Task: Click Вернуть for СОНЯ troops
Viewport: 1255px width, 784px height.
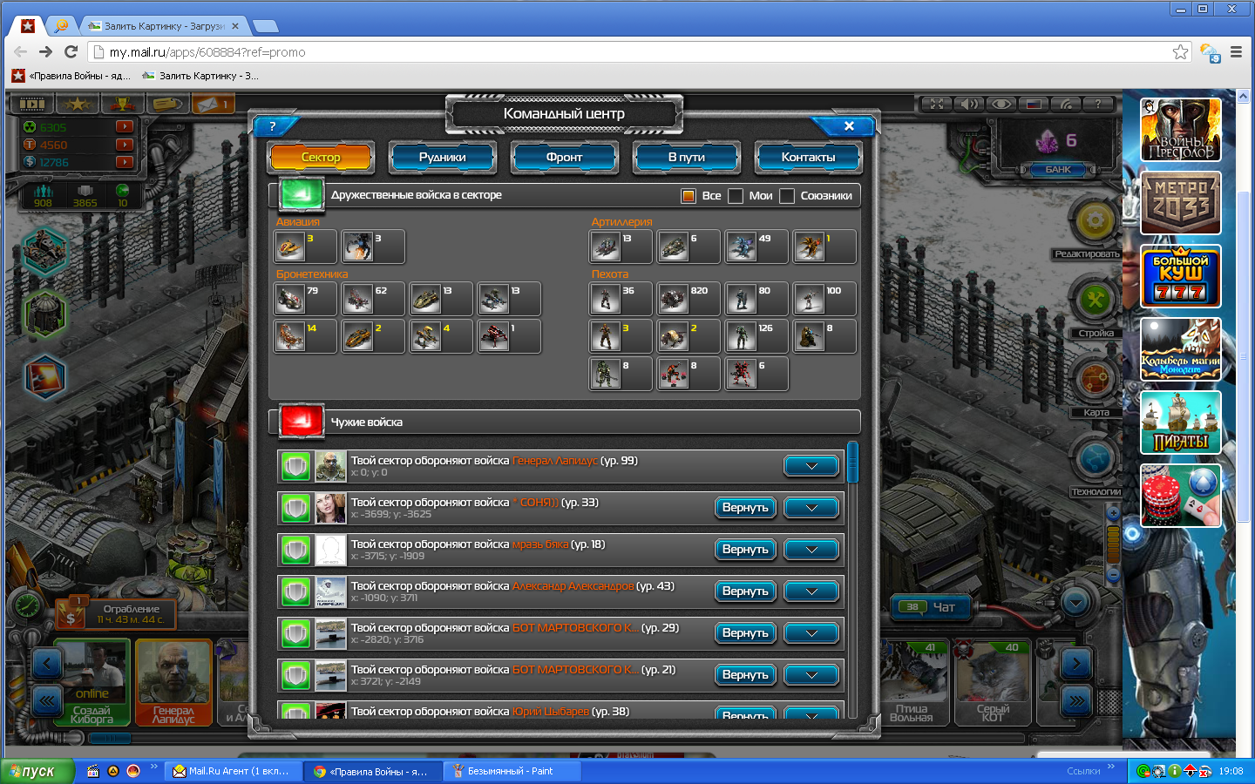Action: 745,508
